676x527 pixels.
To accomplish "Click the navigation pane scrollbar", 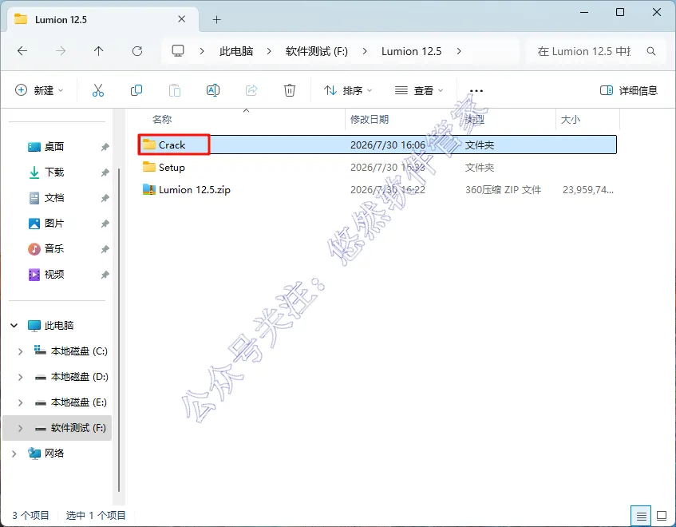I will click(119, 330).
